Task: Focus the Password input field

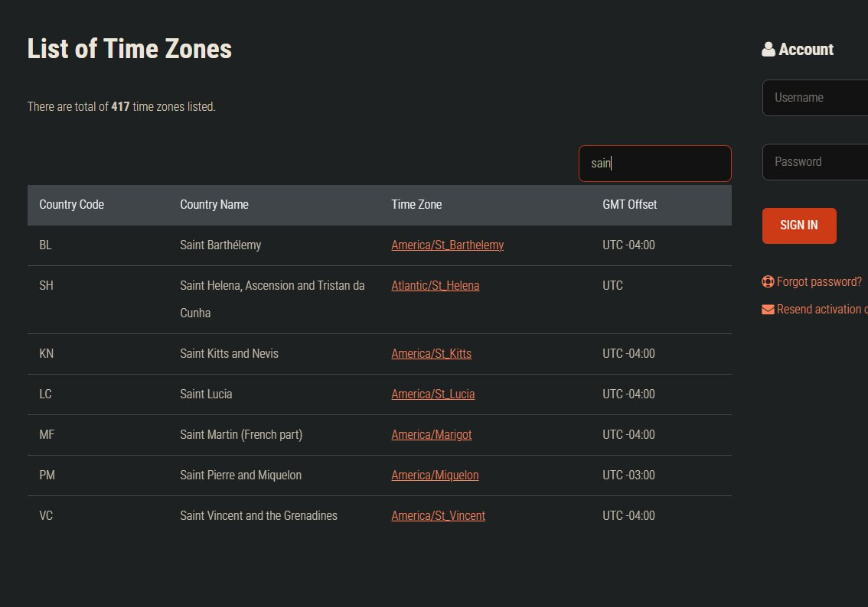Action: (x=816, y=162)
